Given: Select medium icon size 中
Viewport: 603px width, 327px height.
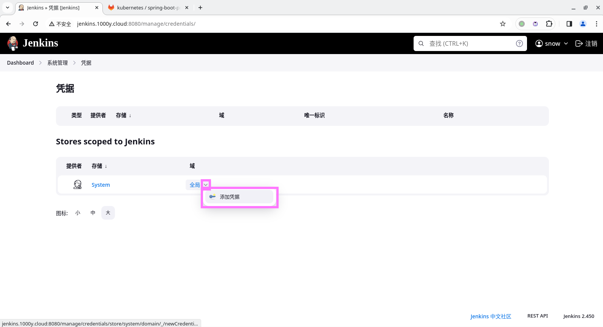Looking at the screenshot, I should click(93, 213).
